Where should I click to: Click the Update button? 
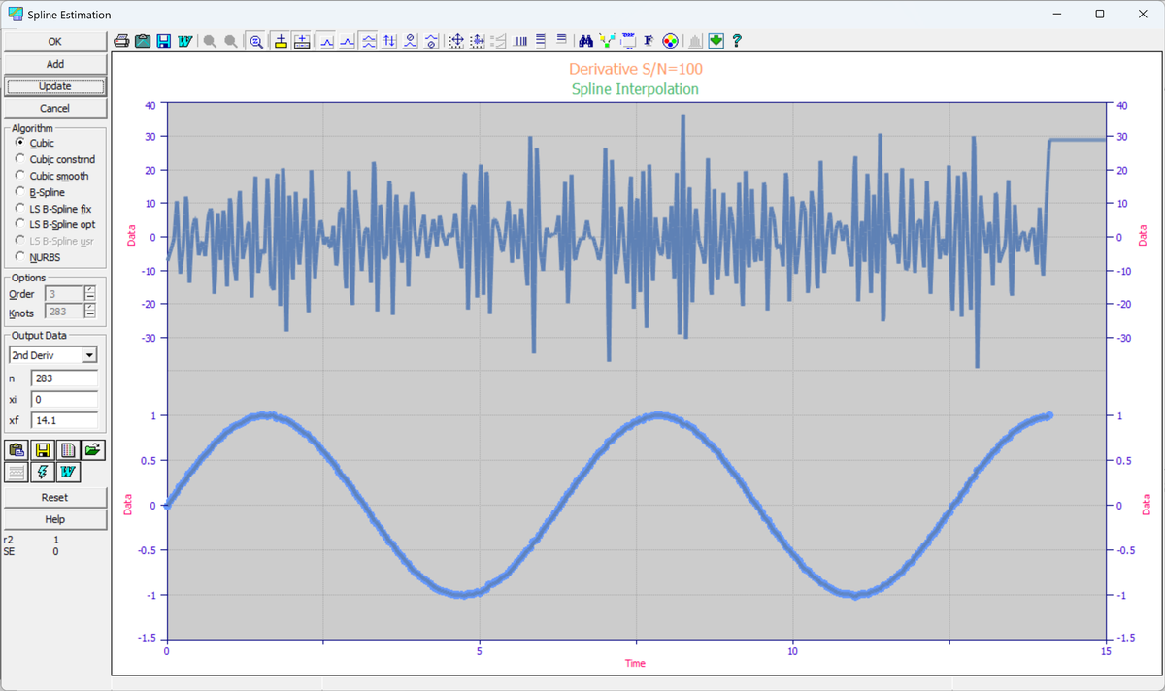[x=54, y=86]
